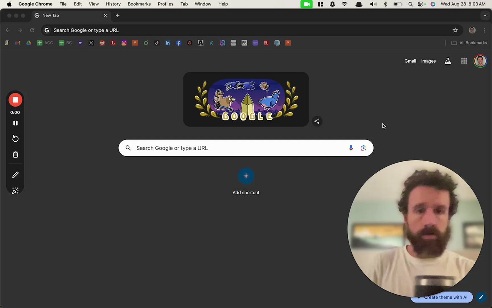Open the Instagram bookmark

coord(124,43)
